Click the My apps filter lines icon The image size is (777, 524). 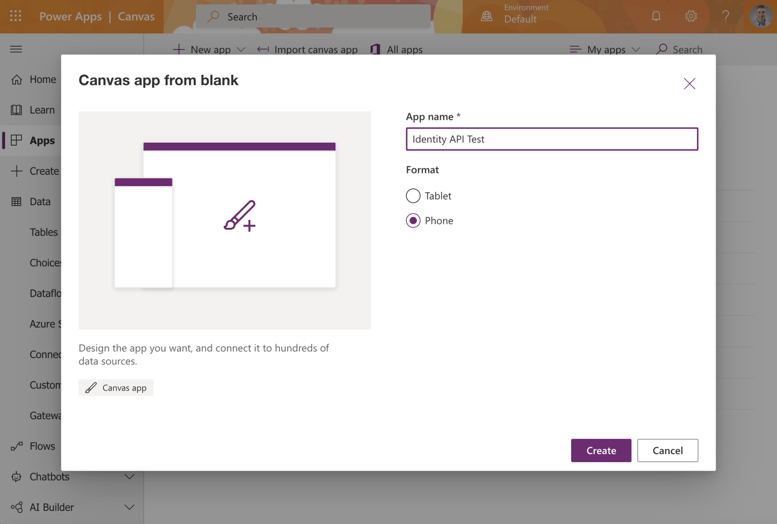click(575, 50)
